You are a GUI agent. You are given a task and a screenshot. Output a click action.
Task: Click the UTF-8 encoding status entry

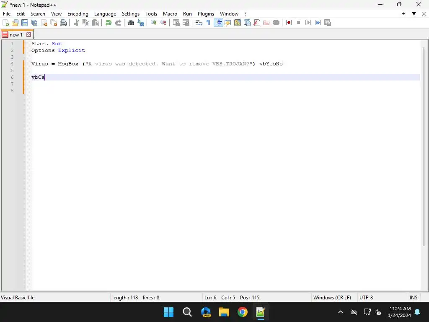pos(366,298)
